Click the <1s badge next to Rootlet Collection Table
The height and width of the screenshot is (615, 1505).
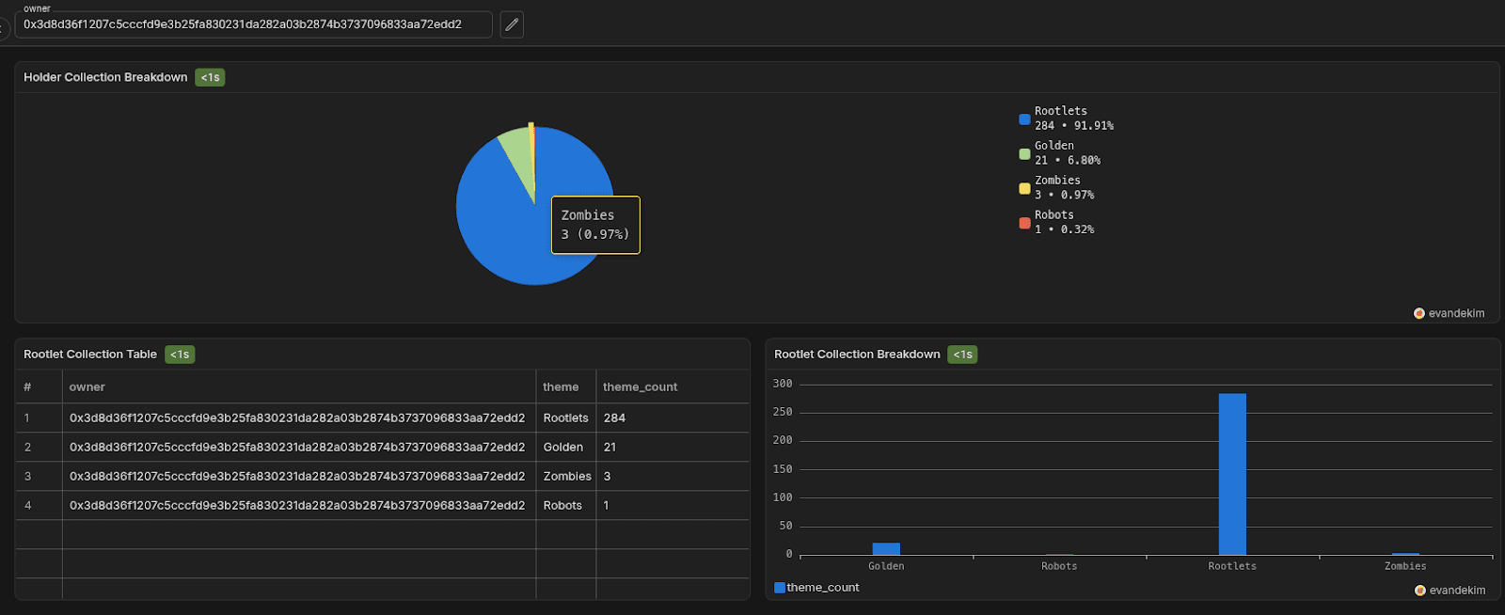coord(180,355)
